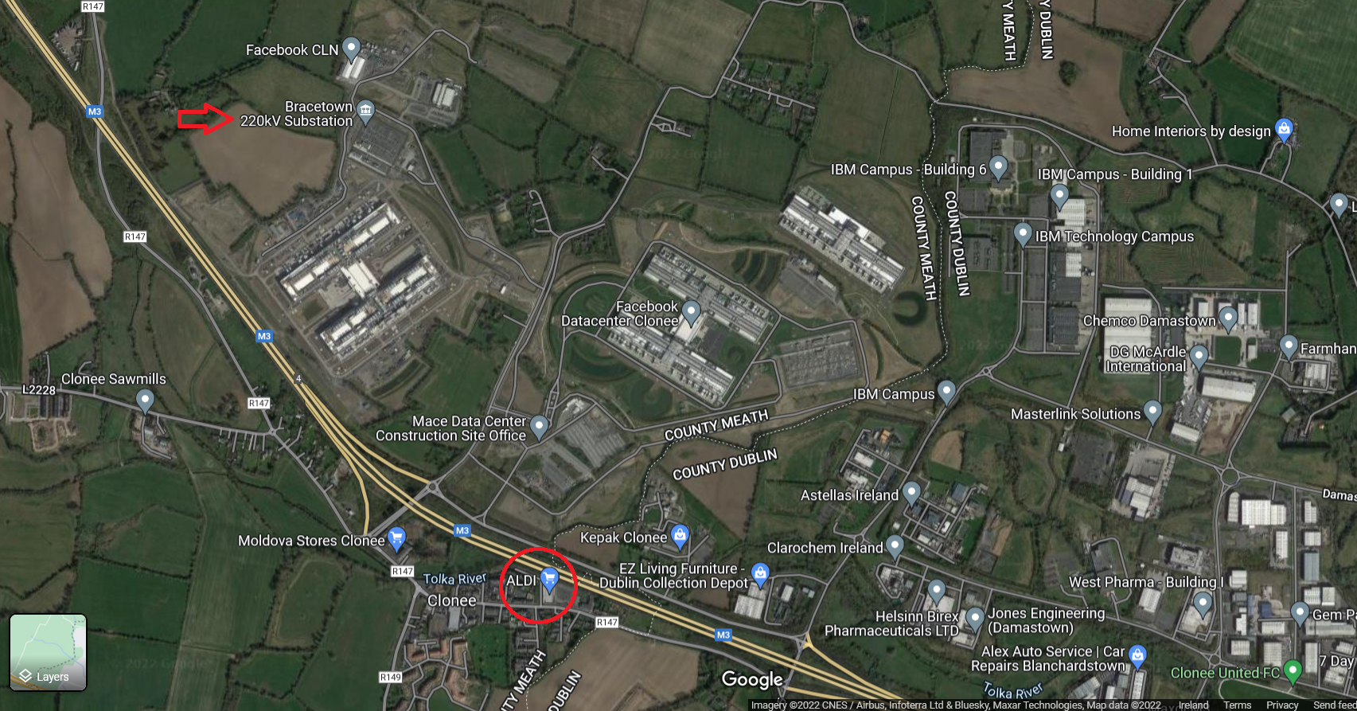Open the Terms link
This screenshot has height=711, width=1357.
coord(1237,705)
